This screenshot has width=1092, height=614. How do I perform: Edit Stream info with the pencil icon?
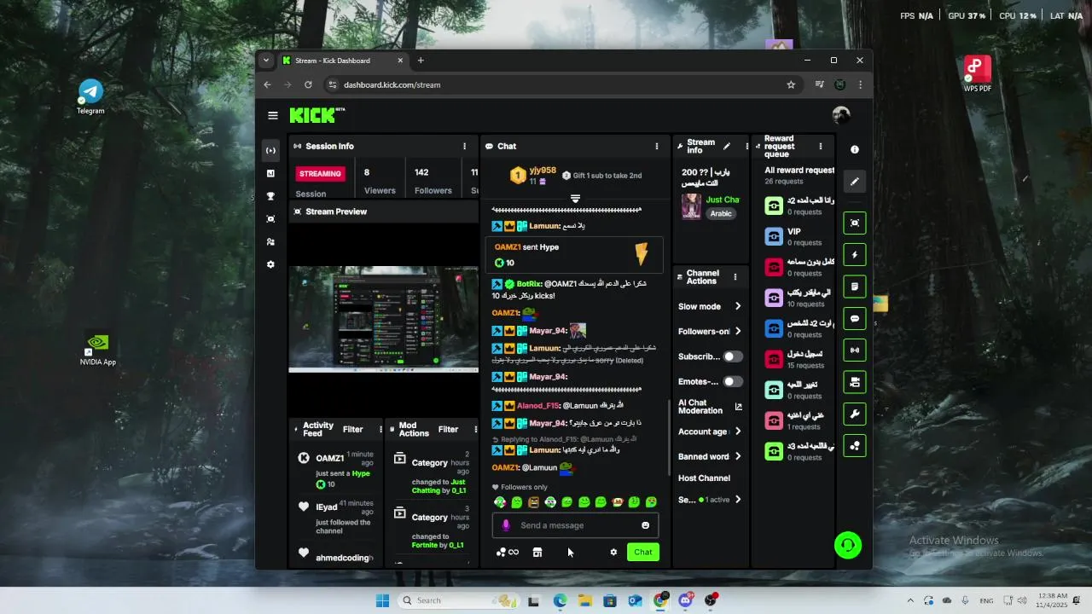tap(727, 146)
